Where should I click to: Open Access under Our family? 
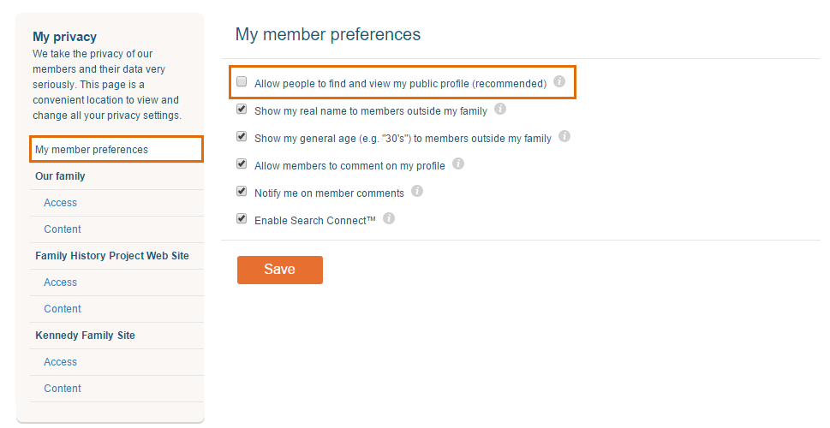[x=61, y=203]
